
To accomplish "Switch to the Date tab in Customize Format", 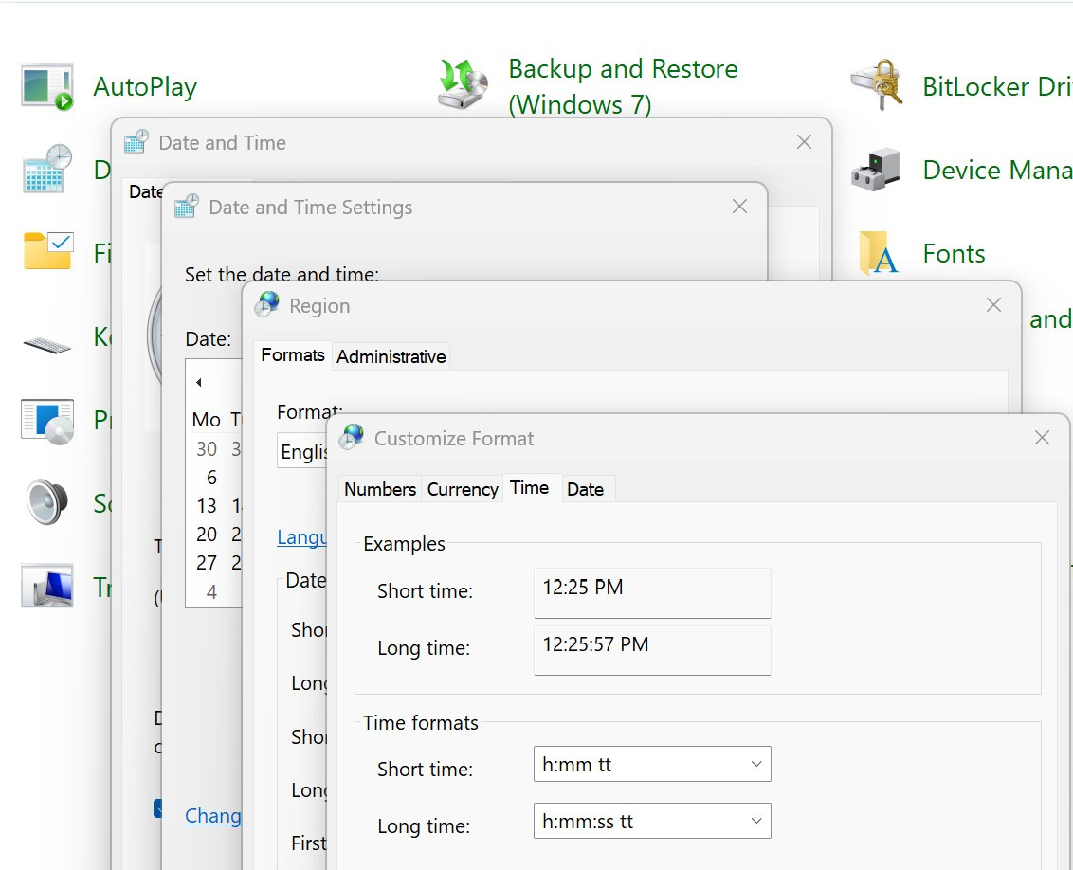I will (x=587, y=489).
